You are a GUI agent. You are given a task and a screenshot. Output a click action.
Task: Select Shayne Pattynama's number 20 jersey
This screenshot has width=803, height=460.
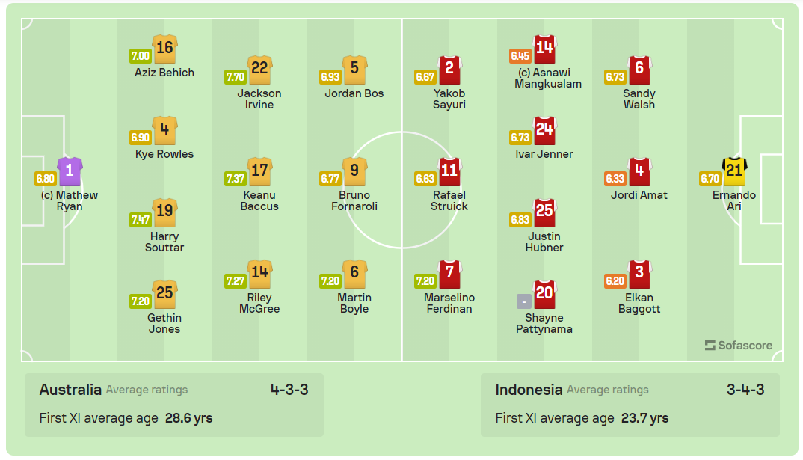coord(544,294)
